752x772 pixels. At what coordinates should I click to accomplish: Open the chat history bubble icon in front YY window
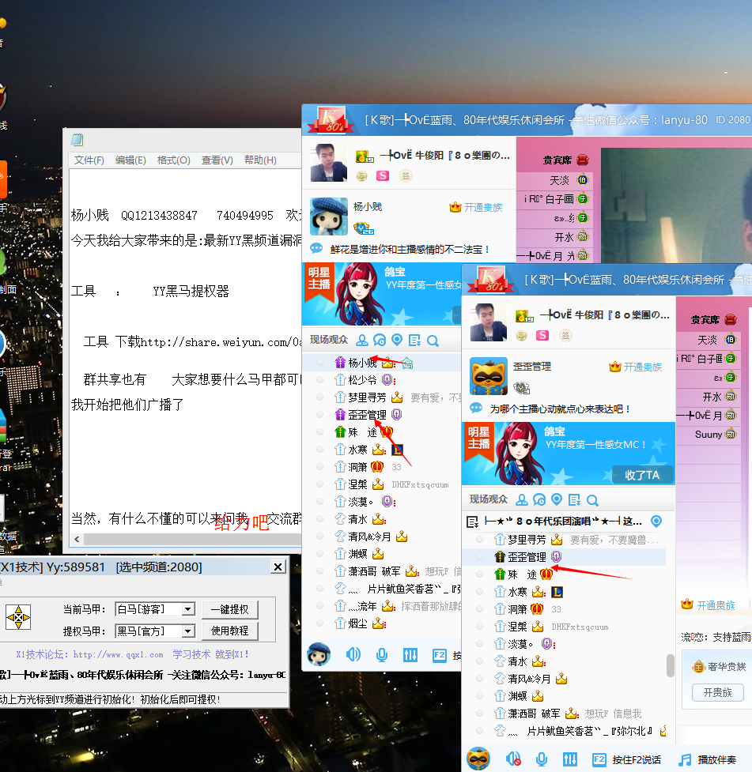(x=539, y=500)
